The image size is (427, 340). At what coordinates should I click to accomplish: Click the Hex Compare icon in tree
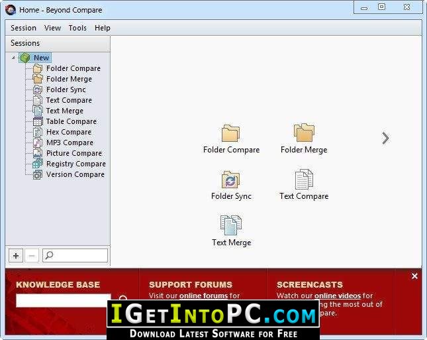[38, 132]
